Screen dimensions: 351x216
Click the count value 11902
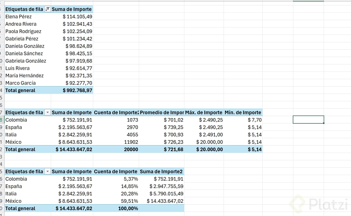131,142
